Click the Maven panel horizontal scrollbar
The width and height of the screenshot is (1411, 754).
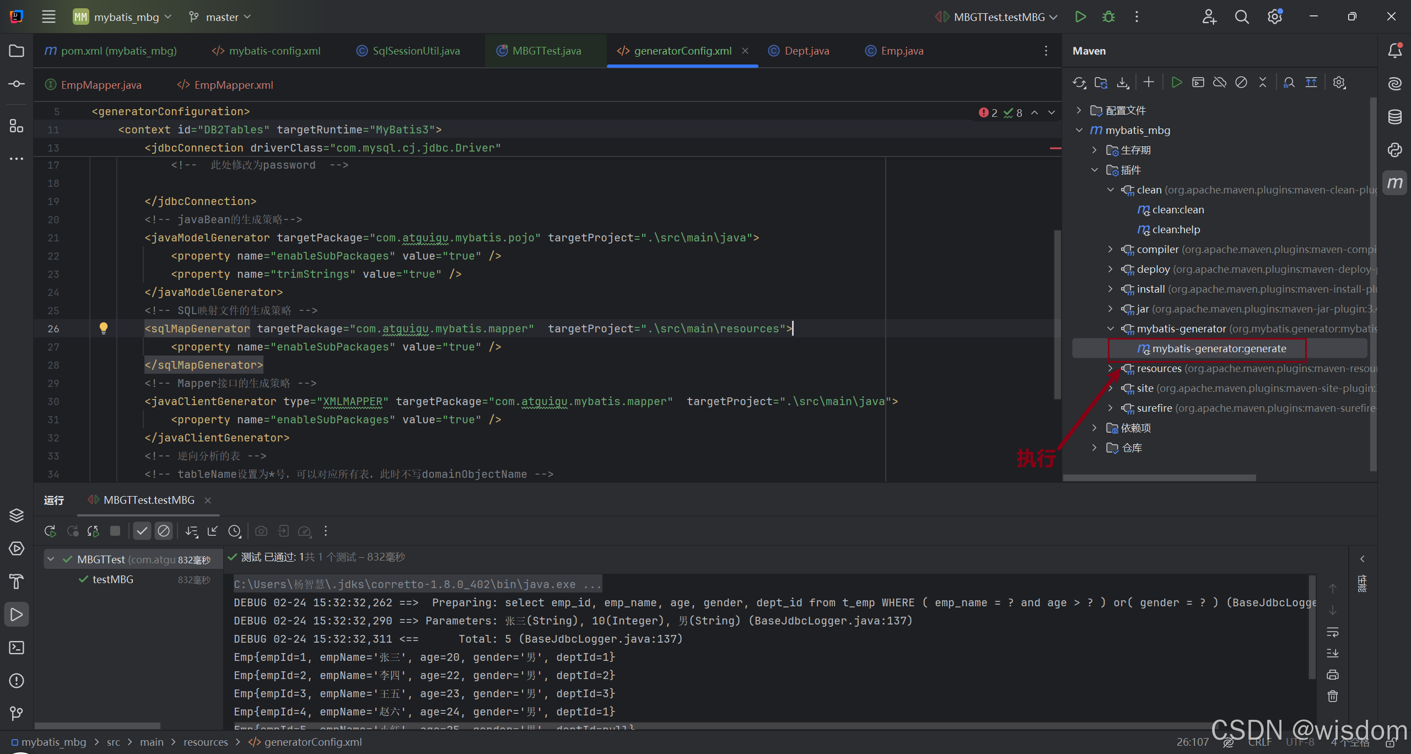pos(1159,478)
